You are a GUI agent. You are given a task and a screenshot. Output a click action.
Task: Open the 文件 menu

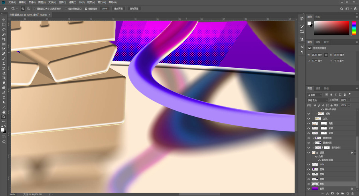12,2
